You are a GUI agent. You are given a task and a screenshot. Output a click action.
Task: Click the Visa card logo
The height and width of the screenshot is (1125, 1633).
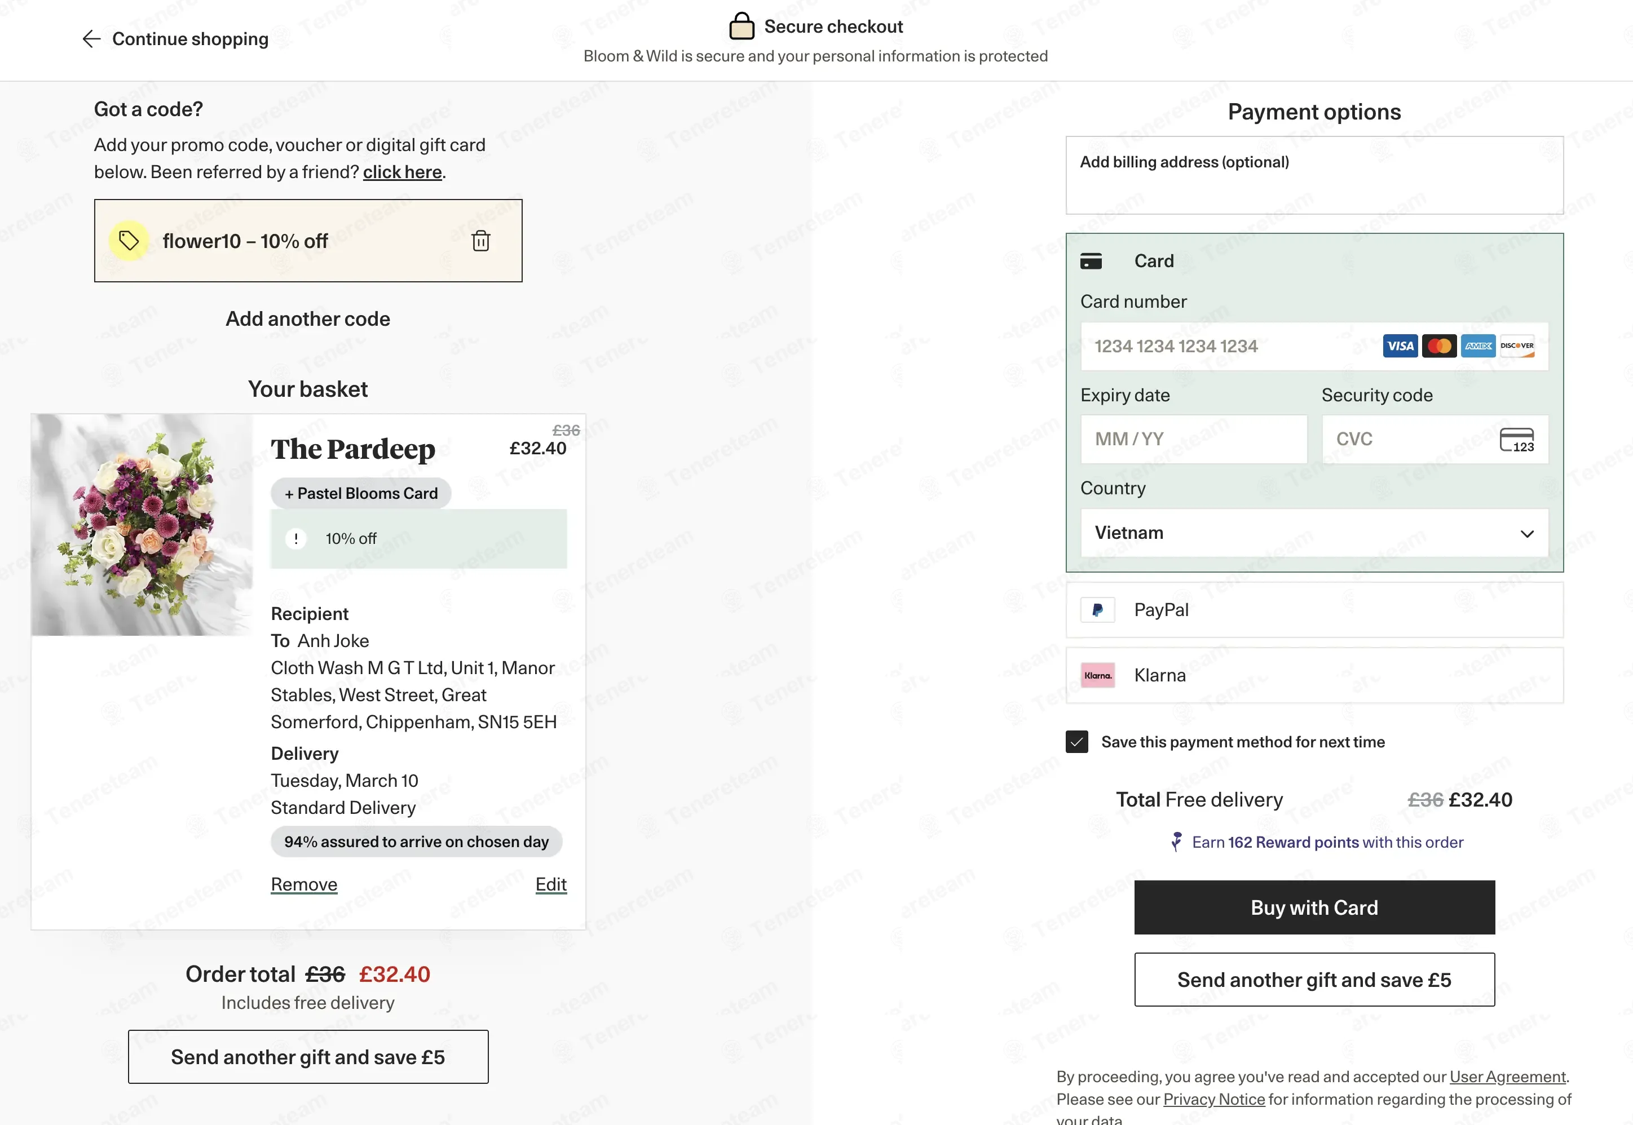[1400, 346]
